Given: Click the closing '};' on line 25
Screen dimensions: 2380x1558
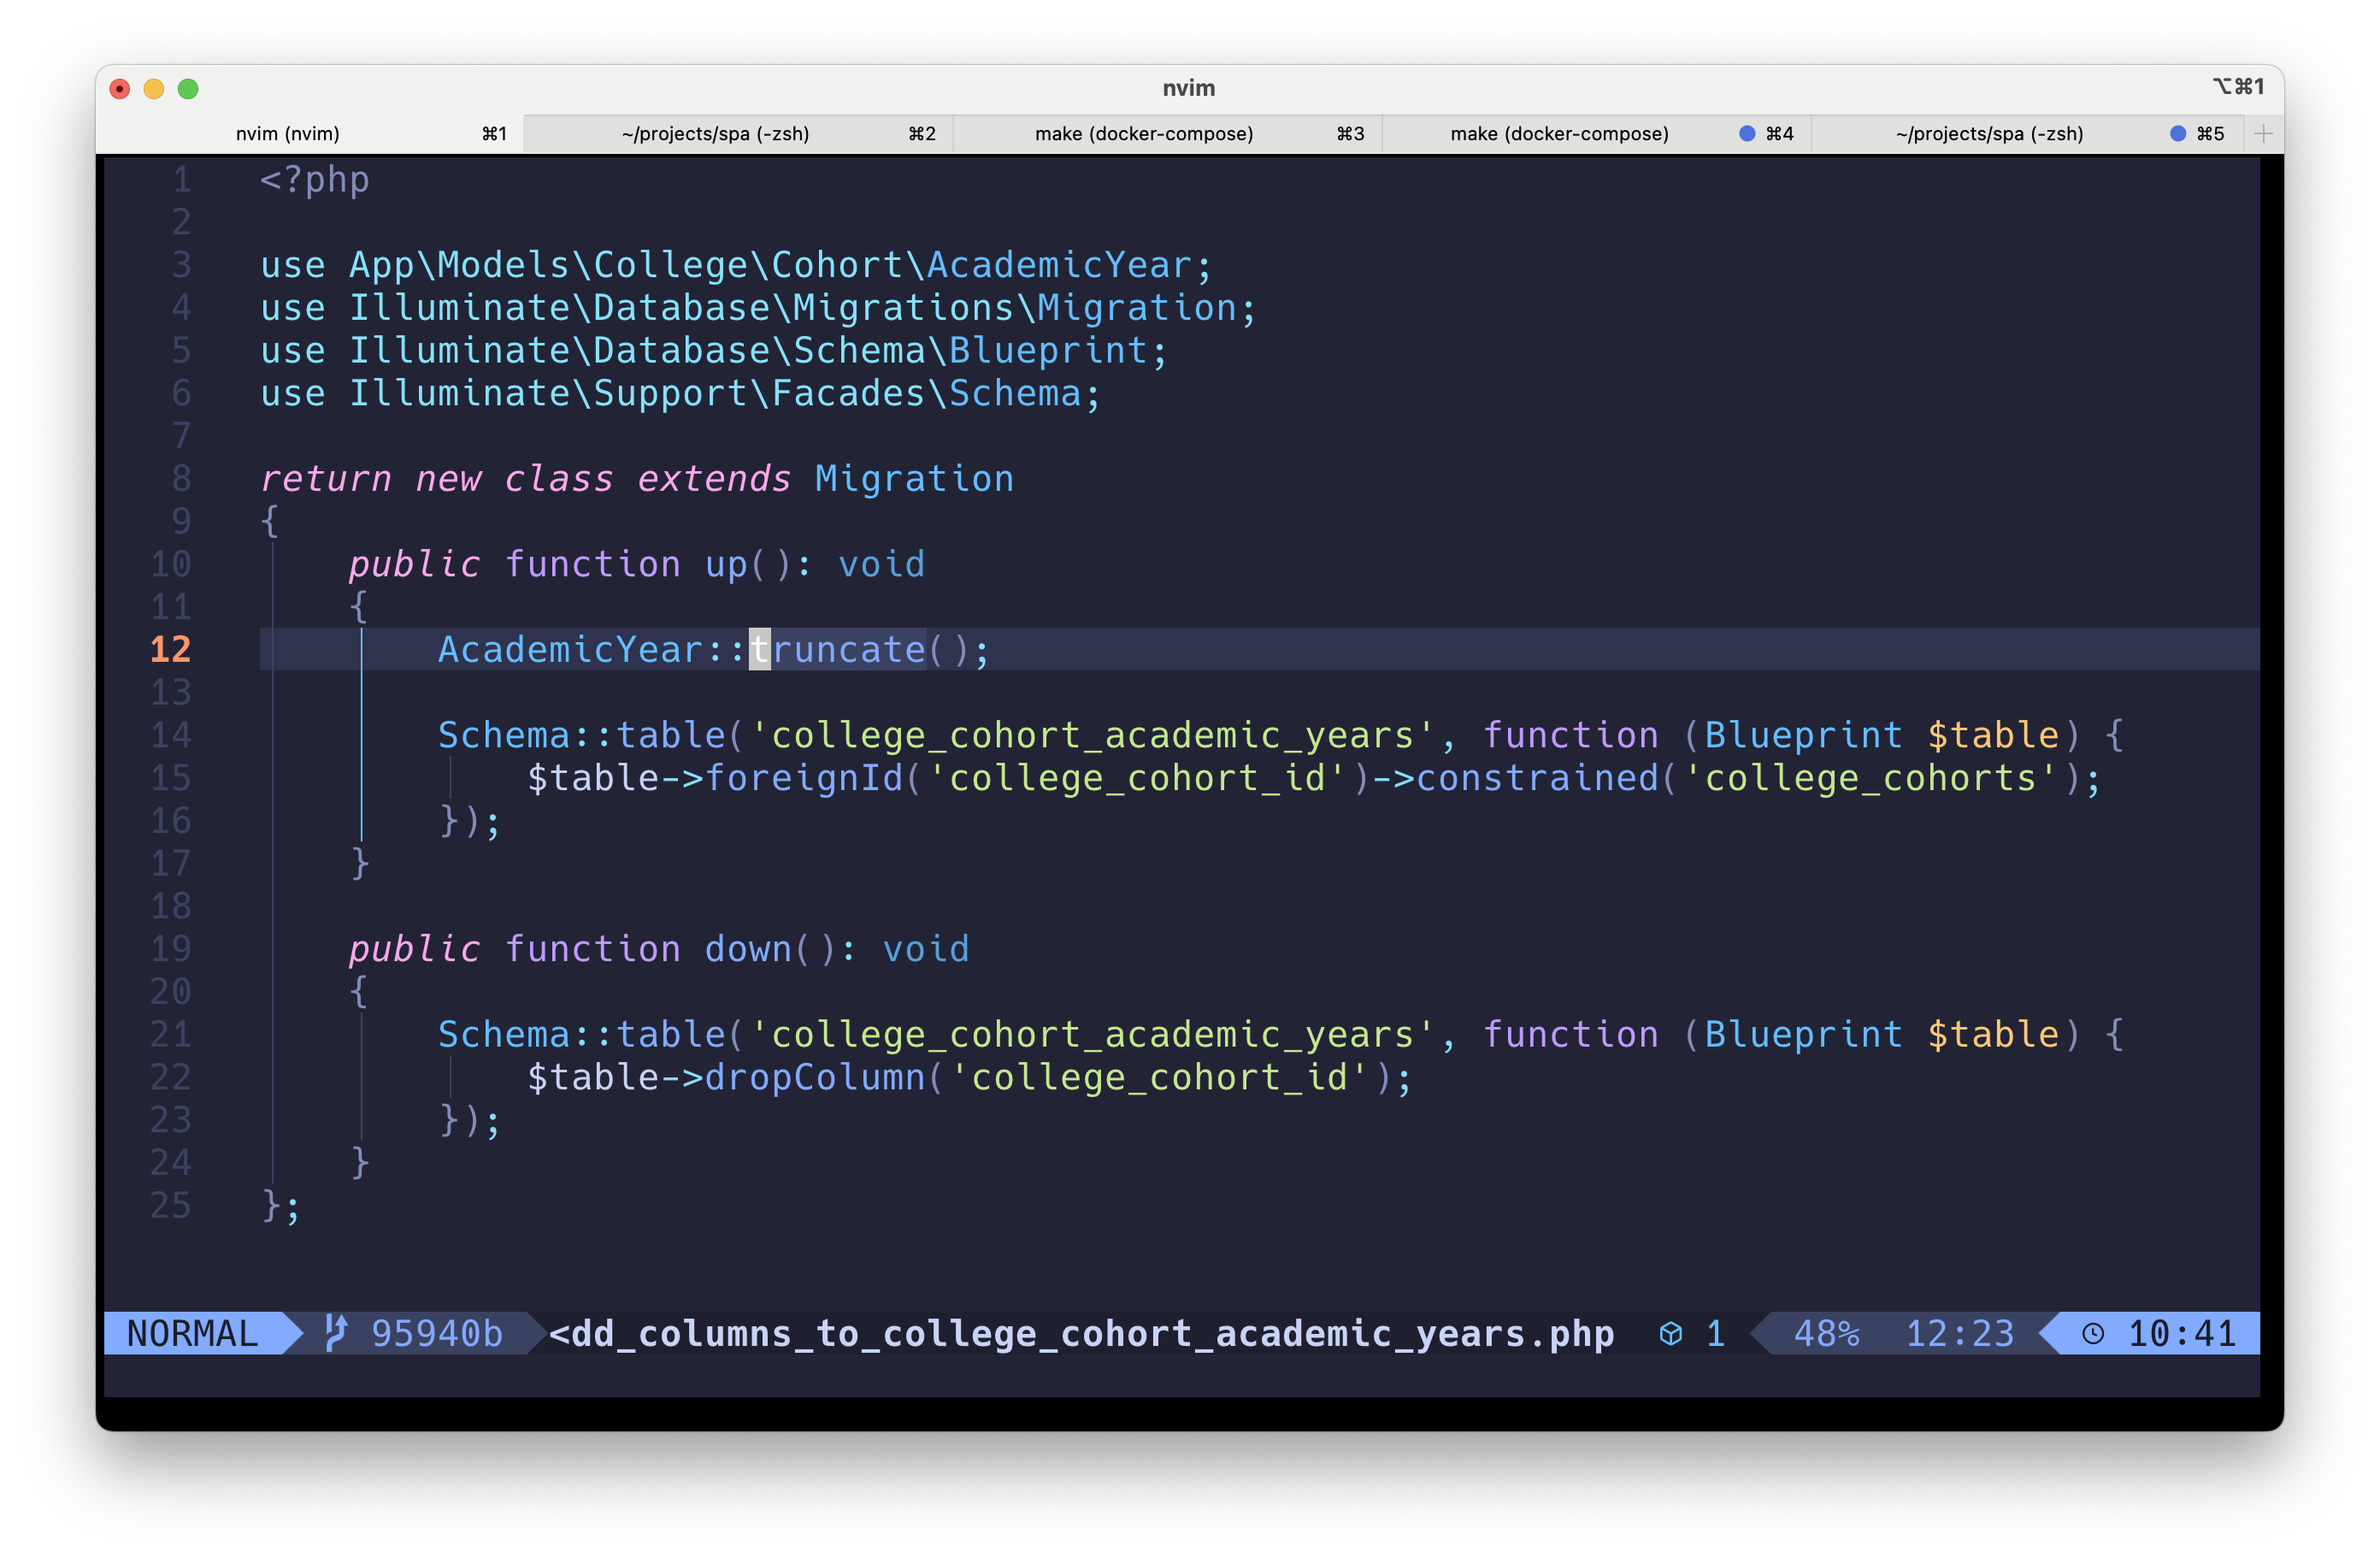Looking at the screenshot, I should pos(281,1207).
